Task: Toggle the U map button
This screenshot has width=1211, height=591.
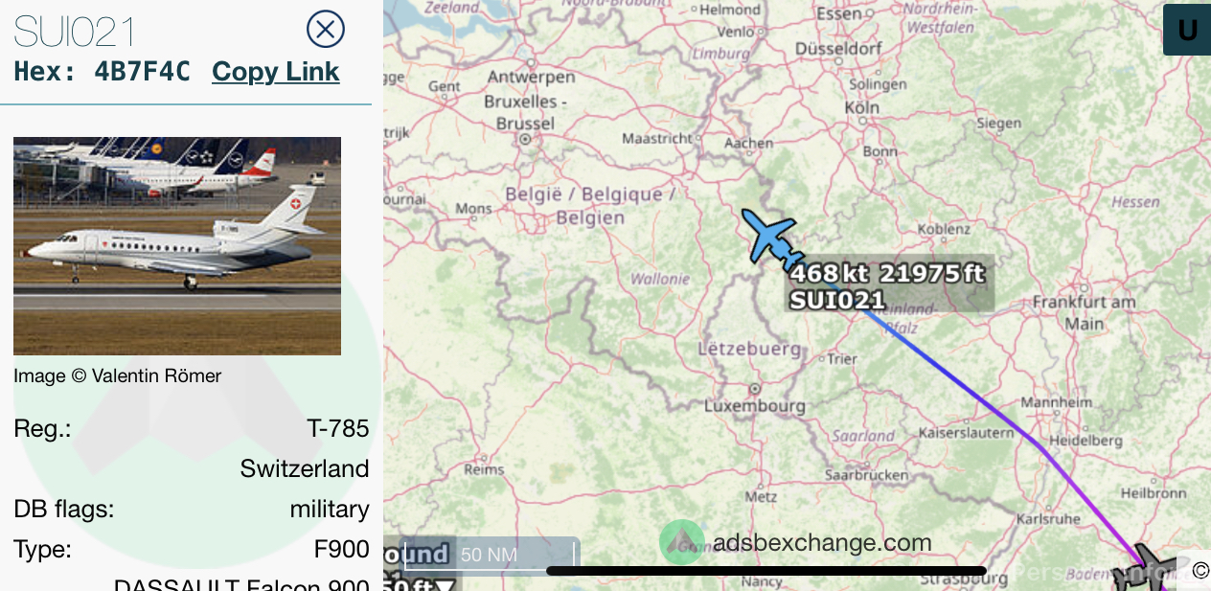Action: click(x=1187, y=31)
